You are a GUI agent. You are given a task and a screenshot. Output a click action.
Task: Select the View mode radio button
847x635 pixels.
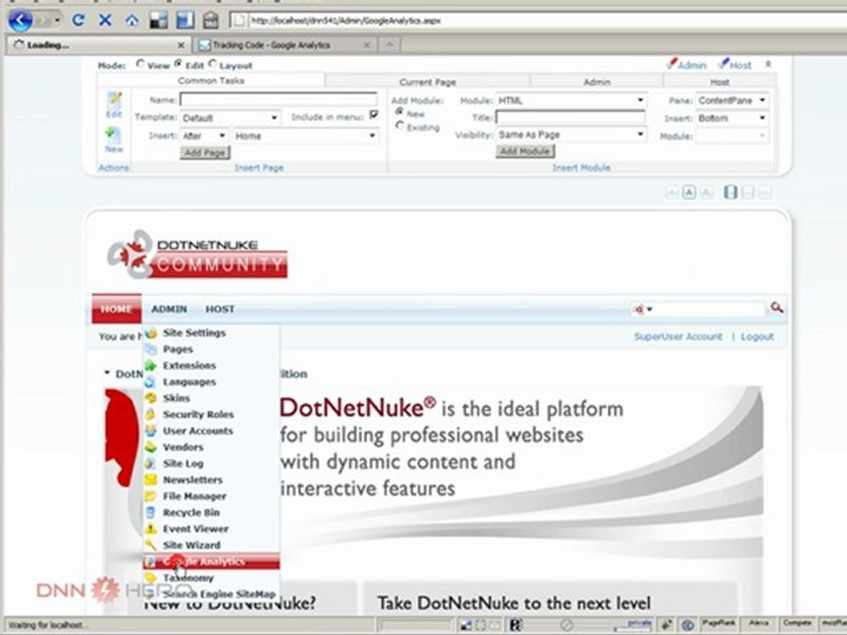click(140, 63)
